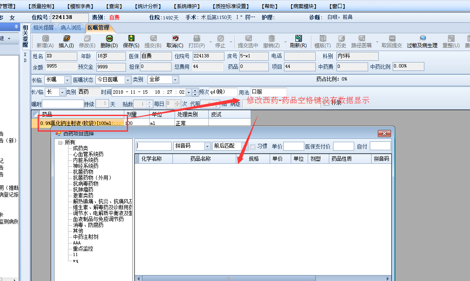
Task: Switch to the 相关提醒 tab
Action: pyautogui.click(x=43, y=28)
